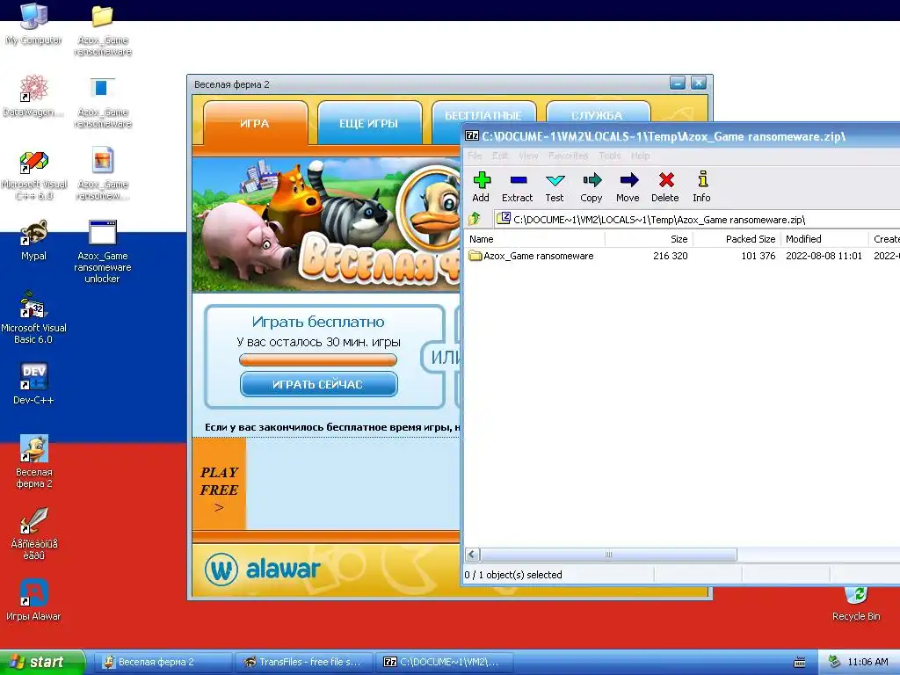Open the Microsoft Visual C++ 6.0 shortcut
The width and height of the screenshot is (900, 675).
(34, 175)
